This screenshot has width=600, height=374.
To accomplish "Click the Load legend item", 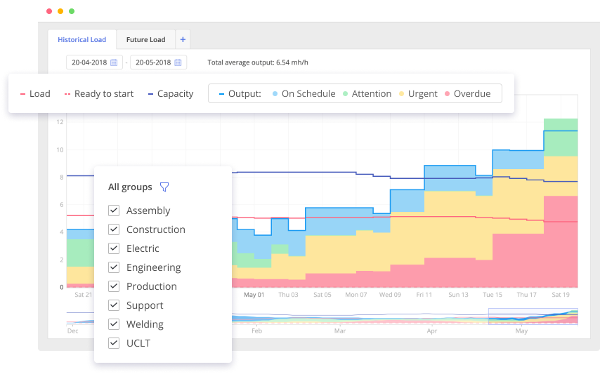I will 35,94.
